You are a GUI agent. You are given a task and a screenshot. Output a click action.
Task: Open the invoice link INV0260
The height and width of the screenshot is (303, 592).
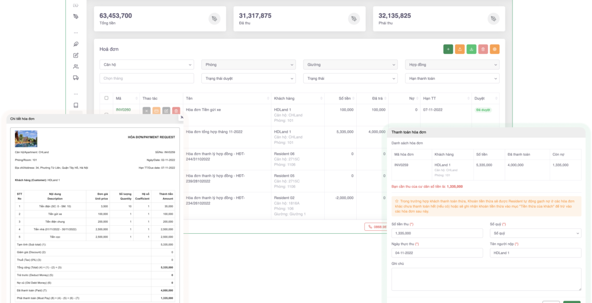pos(123,110)
